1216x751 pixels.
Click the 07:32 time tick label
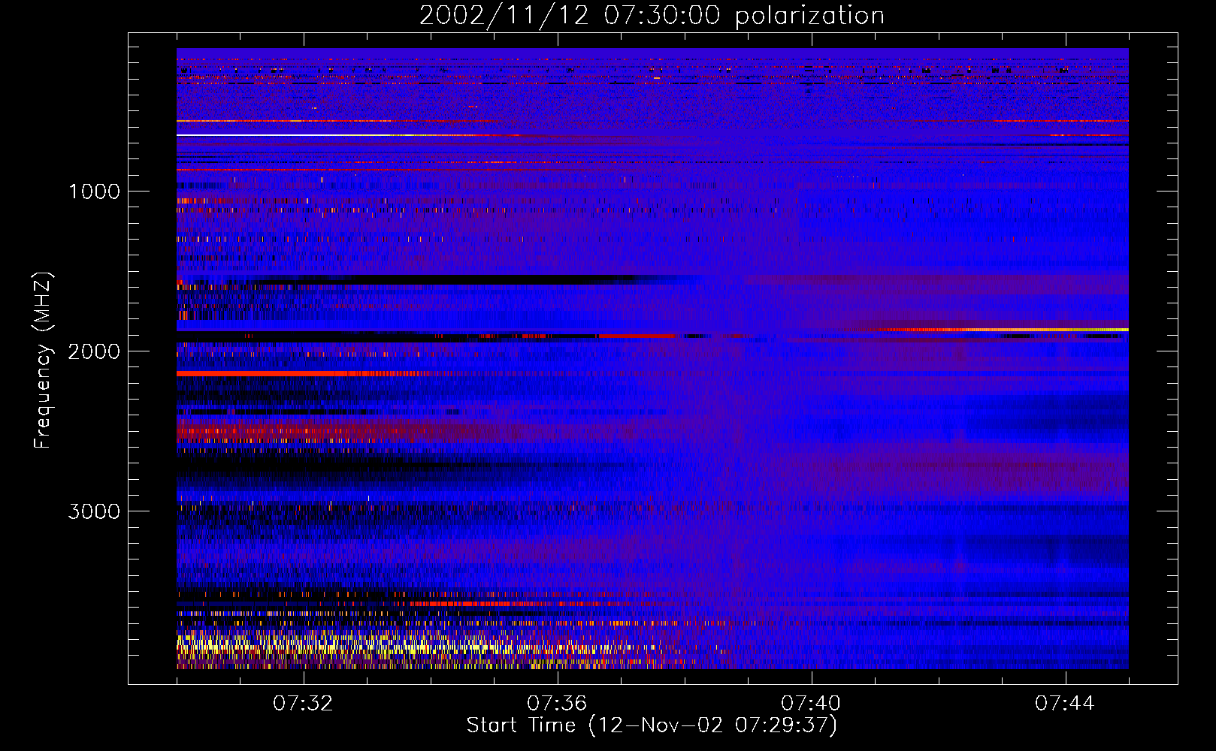coord(304,704)
